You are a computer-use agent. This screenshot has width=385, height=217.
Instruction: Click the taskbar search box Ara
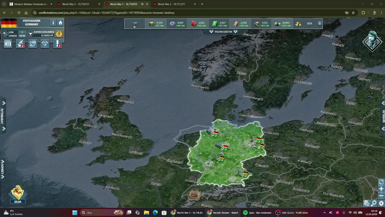pyautogui.click(x=102, y=212)
